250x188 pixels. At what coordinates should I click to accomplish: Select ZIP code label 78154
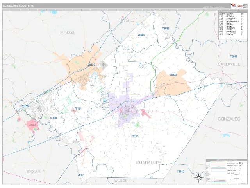point(25,106)
